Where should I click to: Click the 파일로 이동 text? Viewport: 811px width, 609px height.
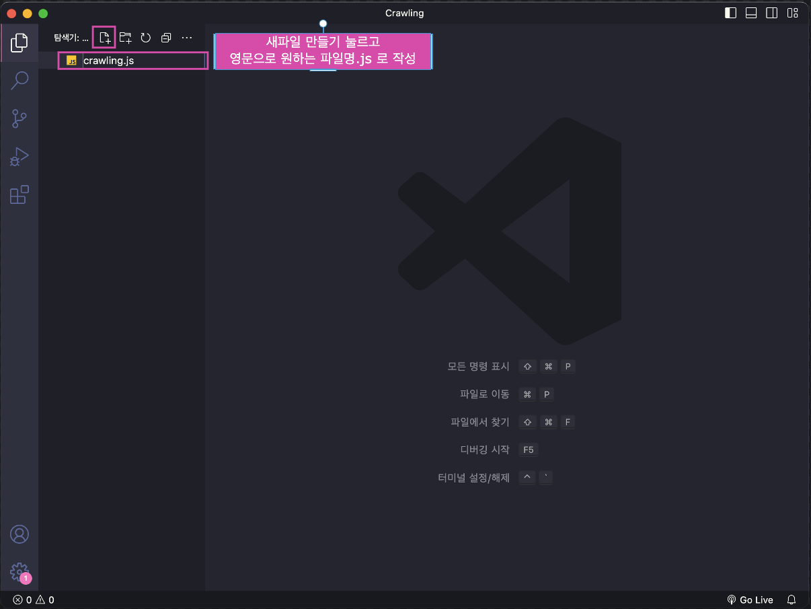(485, 394)
